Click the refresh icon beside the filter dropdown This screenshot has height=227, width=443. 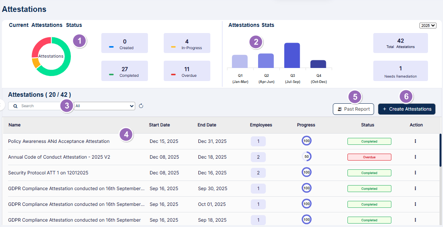pyautogui.click(x=141, y=106)
